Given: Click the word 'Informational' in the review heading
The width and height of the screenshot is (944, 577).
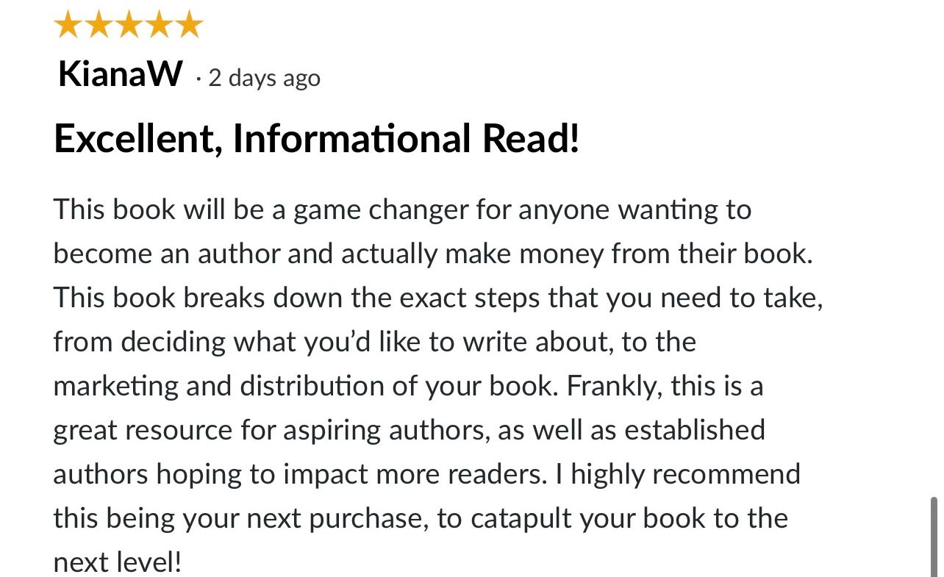Looking at the screenshot, I should [x=351, y=139].
